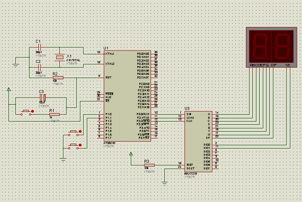This screenshot has width=302, height=202.
Task: Click the DIG7 pin label
Action: pos(207,168)
